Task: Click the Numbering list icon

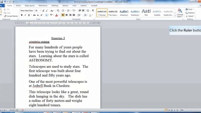Action: [68, 11]
